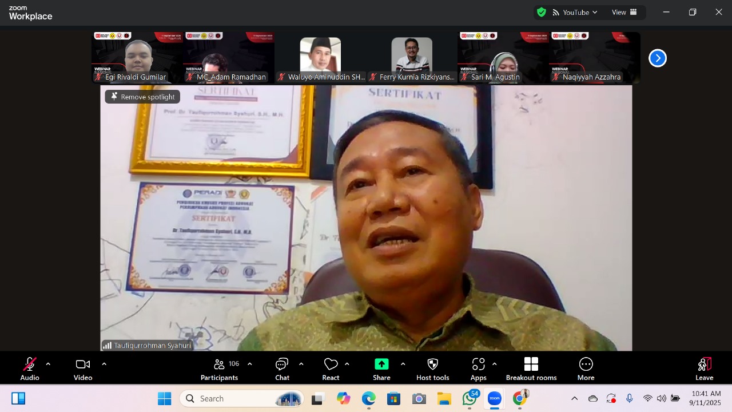Image resolution: width=732 pixels, height=412 pixels.
Task: Open Copilot from the taskbar
Action: [343, 399]
